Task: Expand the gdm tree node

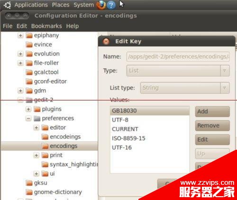Action: click(20, 91)
